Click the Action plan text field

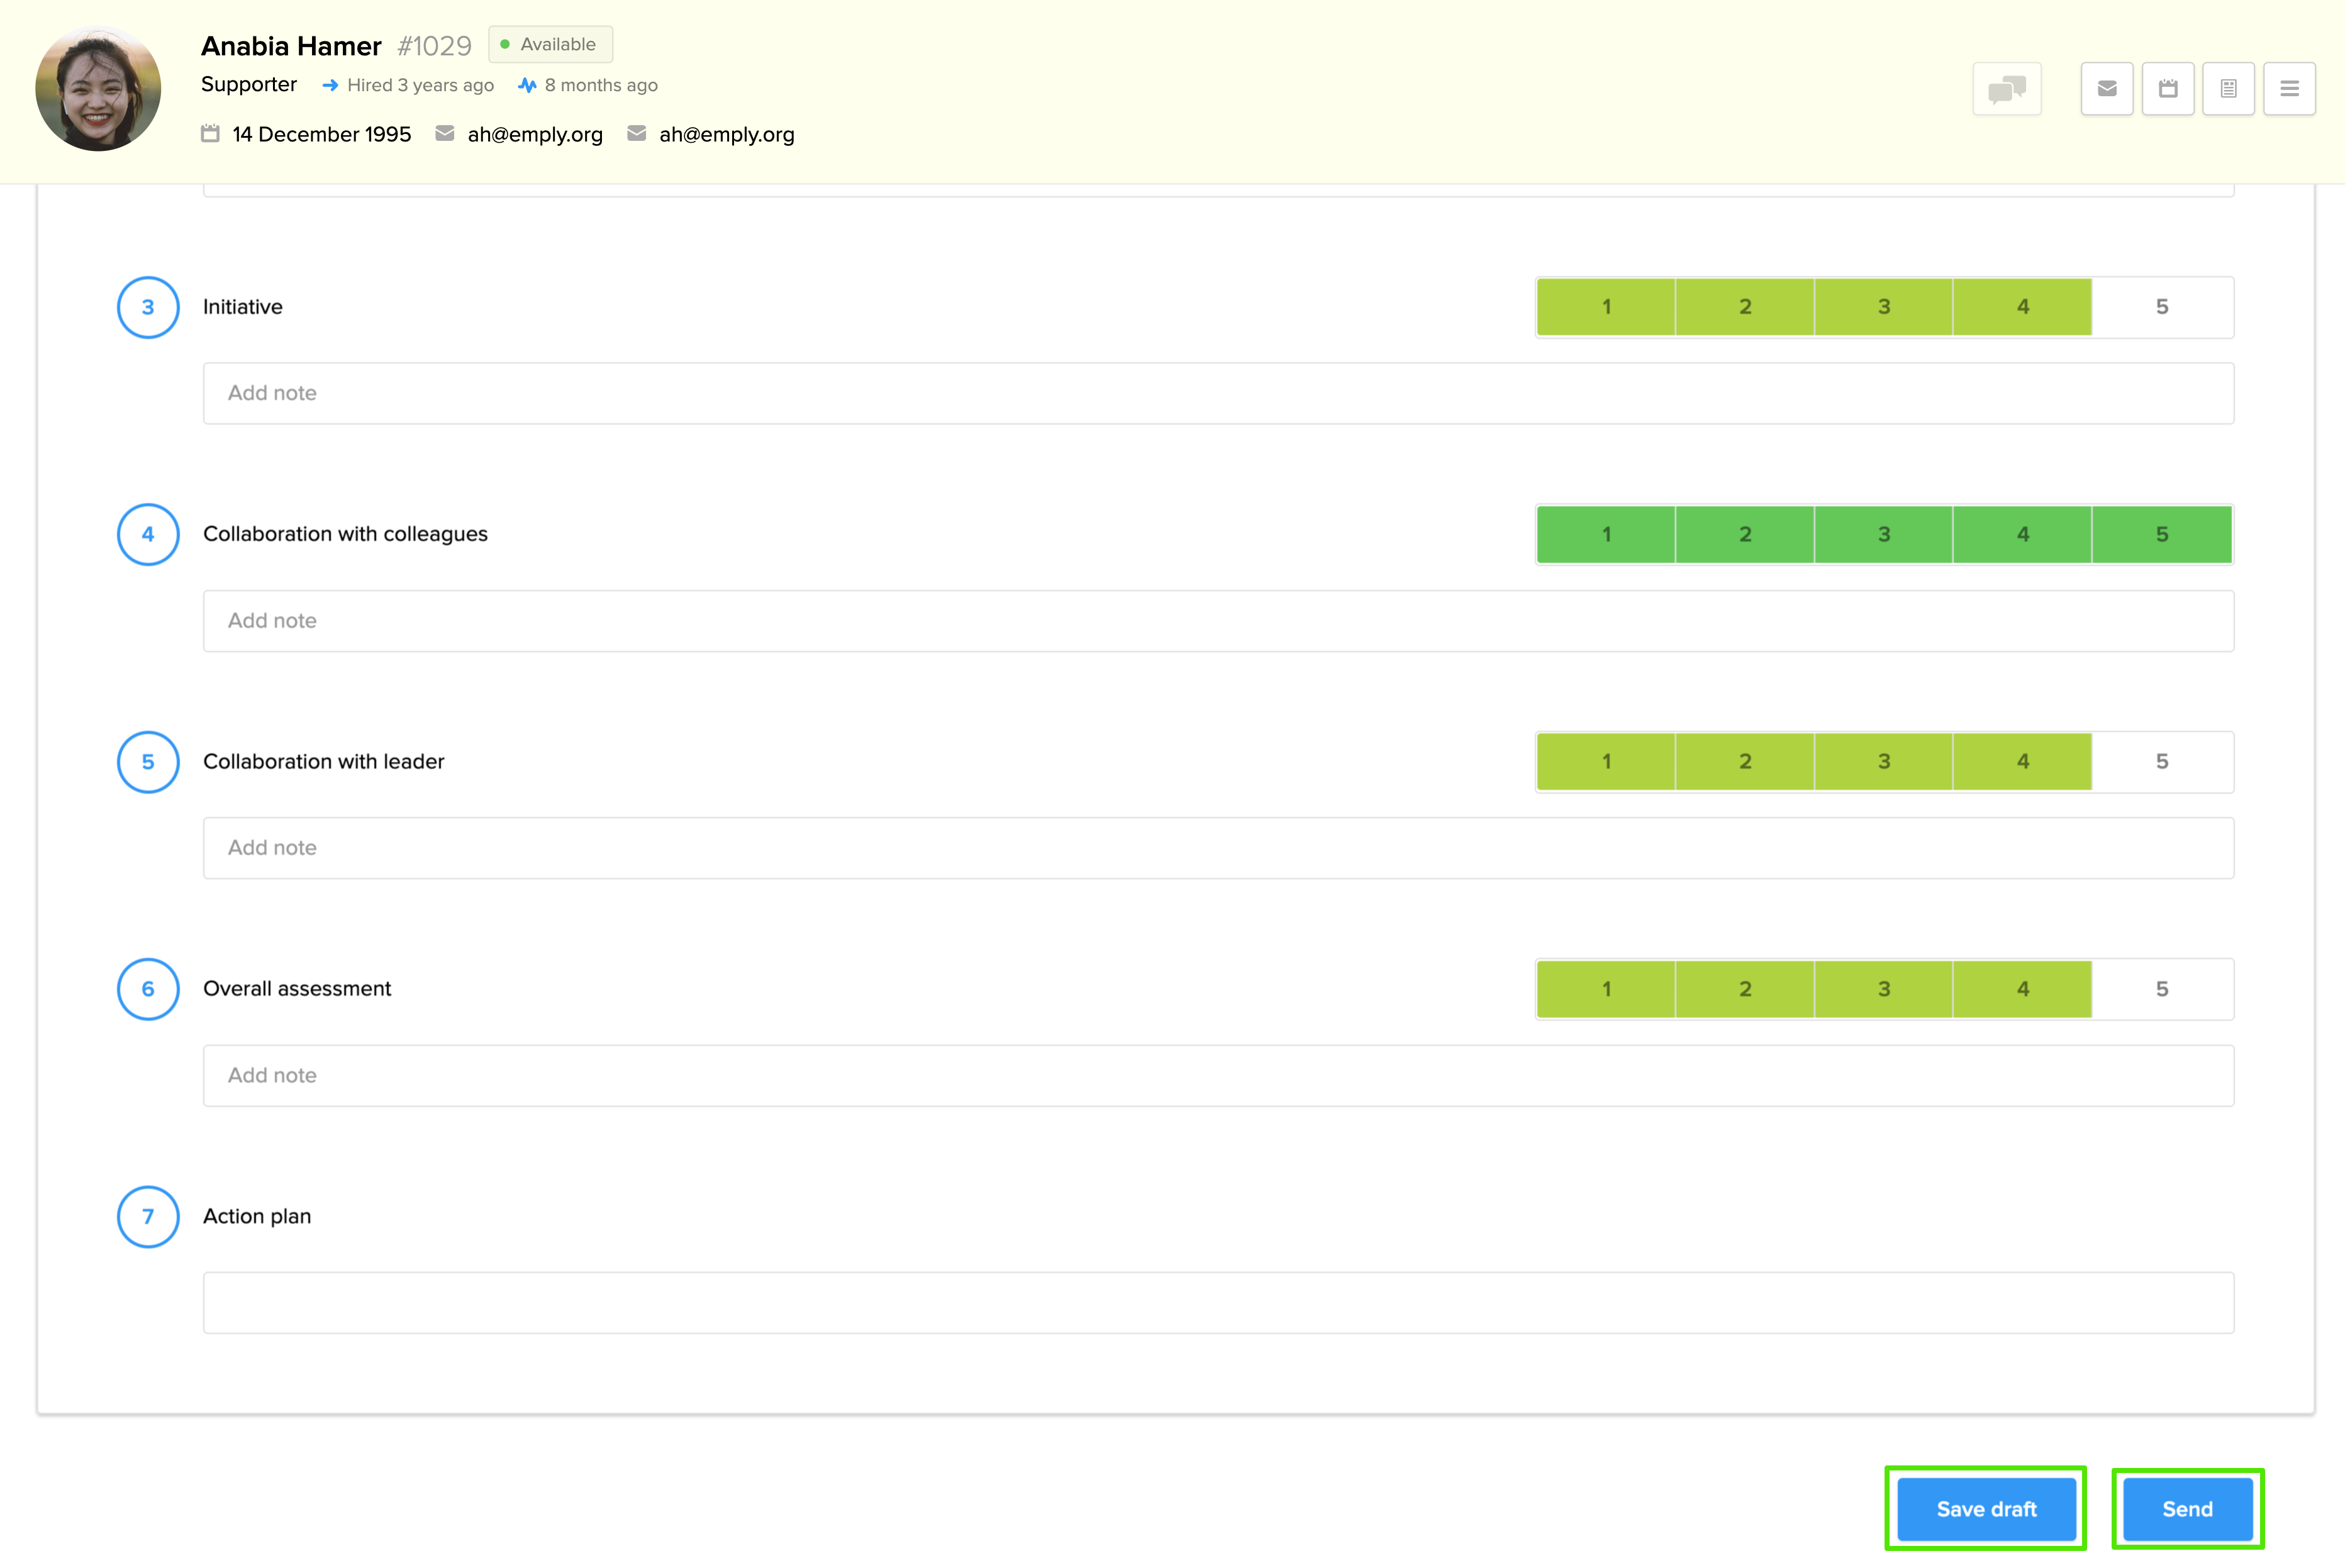click(x=1218, y=1303)
